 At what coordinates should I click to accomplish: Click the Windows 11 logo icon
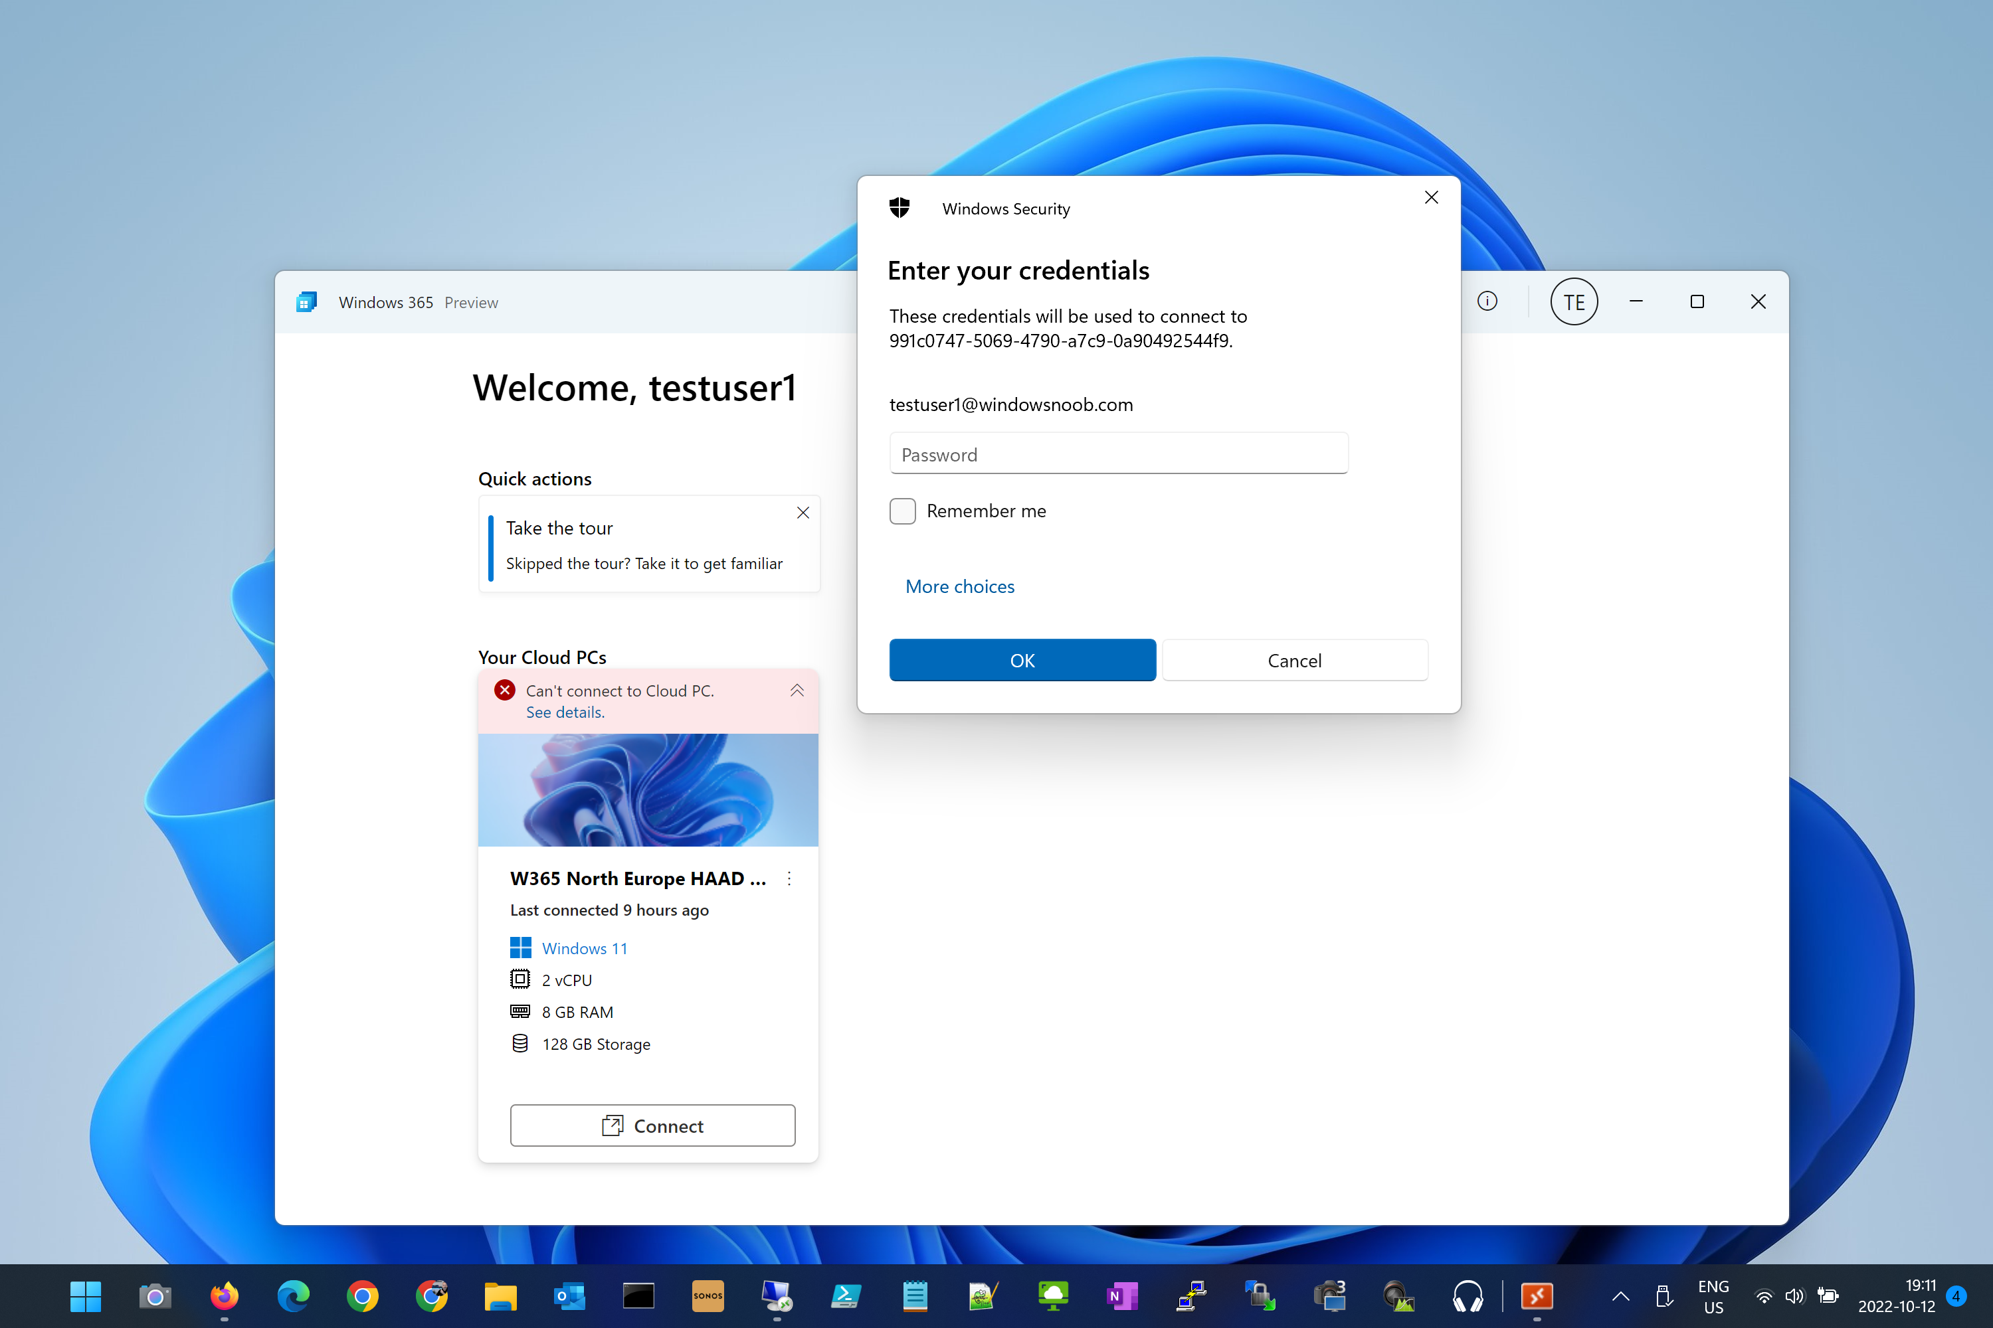(520, 948)
